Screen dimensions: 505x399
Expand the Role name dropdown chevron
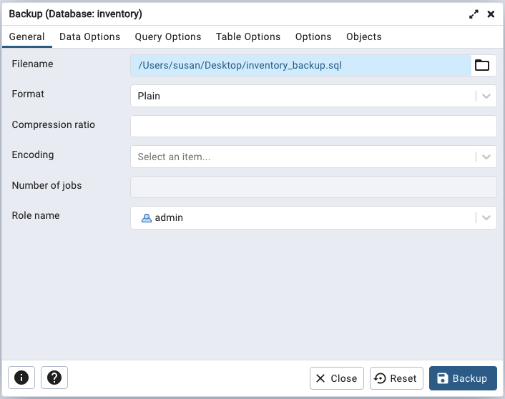(x=486, y=217)
